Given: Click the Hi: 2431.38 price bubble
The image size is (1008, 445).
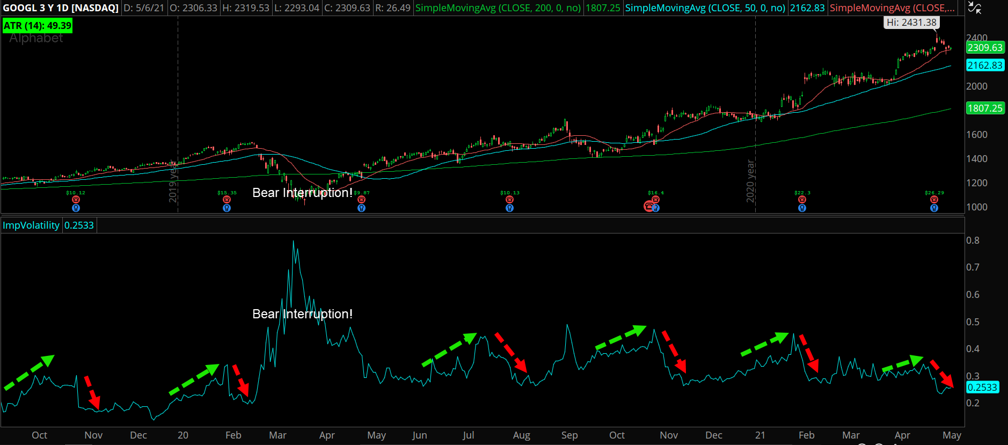Looking at the screenshot, I should point(911,23).
